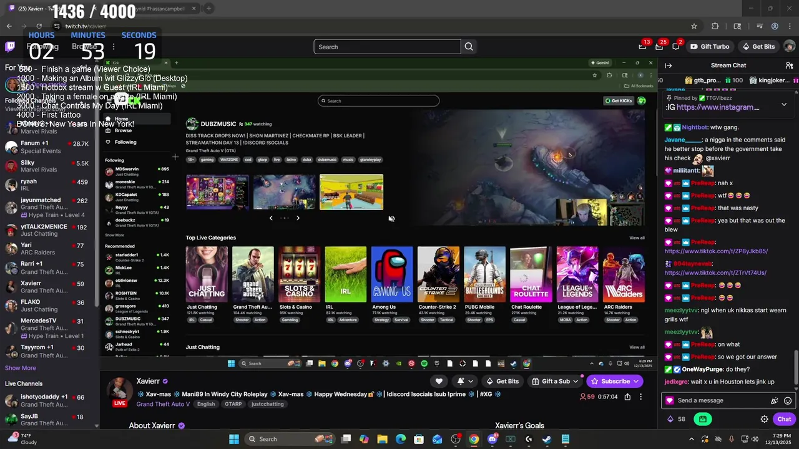This screenshot has height=449, width=799.
Task: Open ARC Raiders category thumbnail
Action: 624,274
